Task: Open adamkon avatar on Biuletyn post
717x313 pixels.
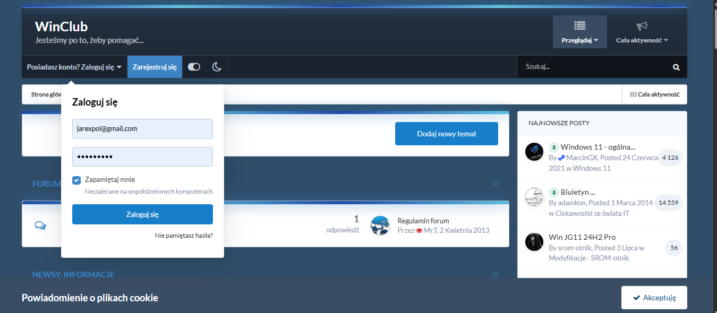Action: click(x=534, y=197)
